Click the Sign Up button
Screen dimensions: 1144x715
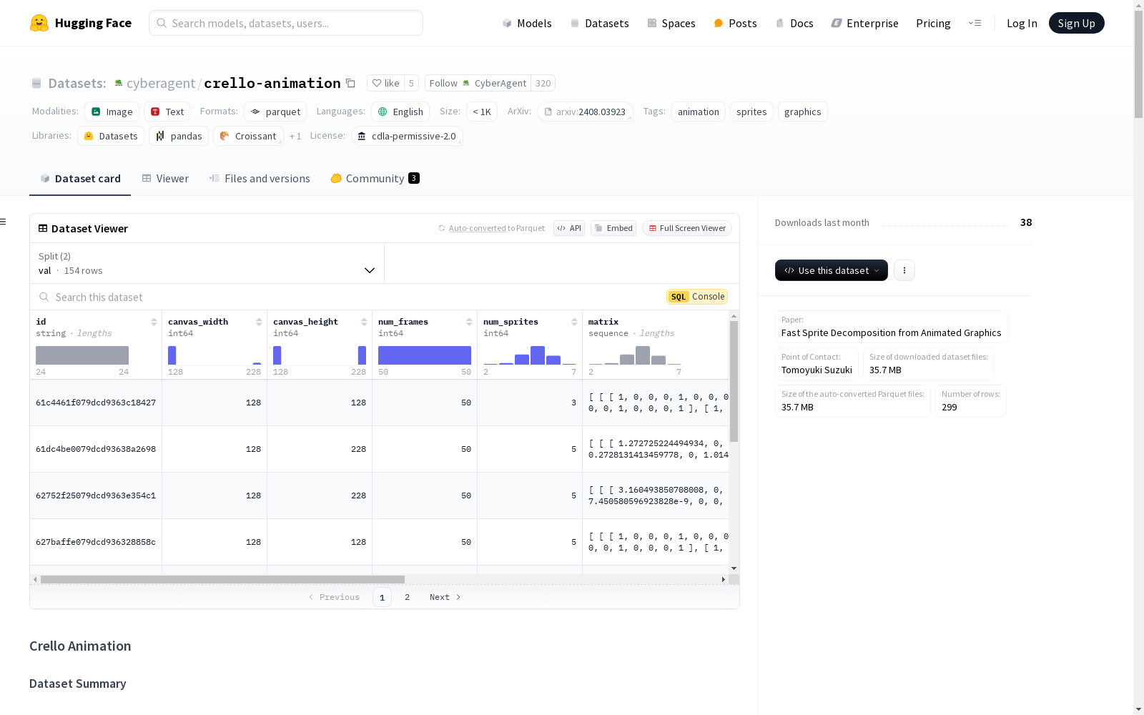(1076, 23)
